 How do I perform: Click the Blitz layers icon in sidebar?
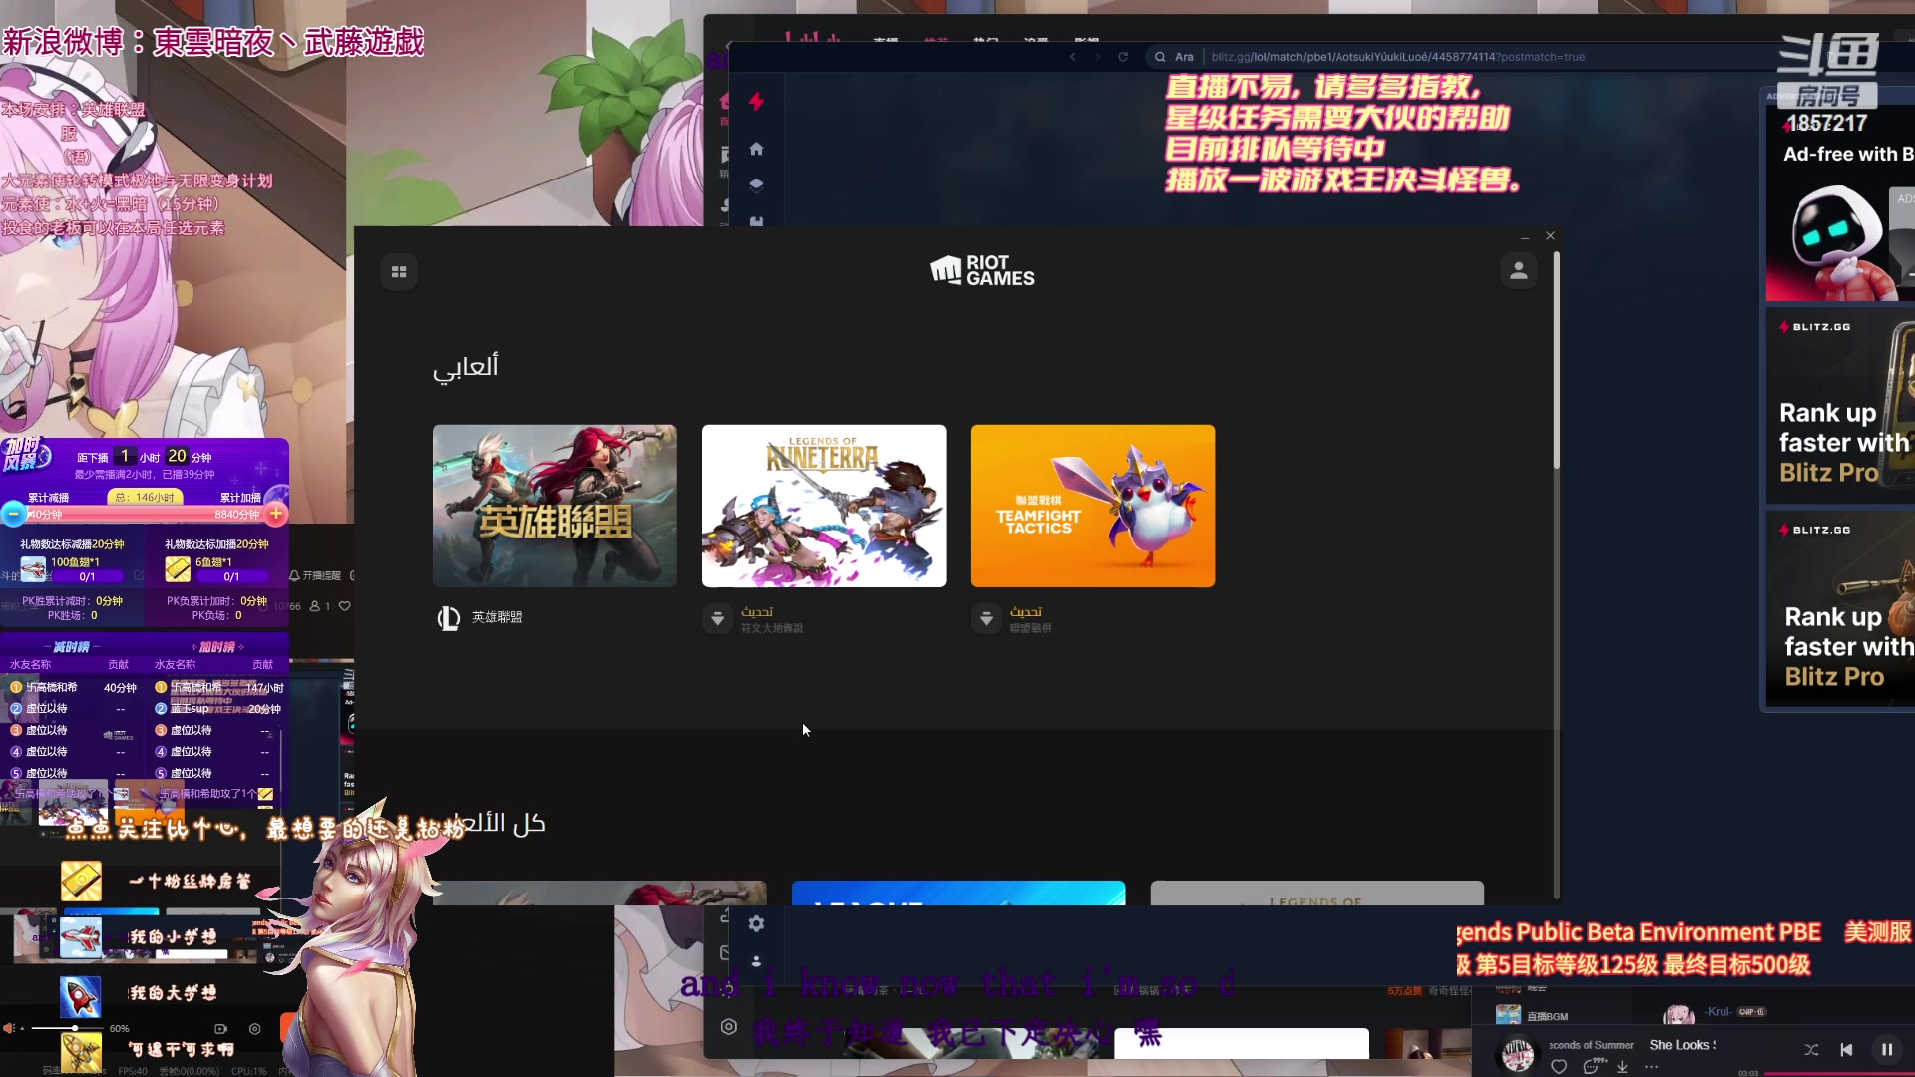(756, 185)
